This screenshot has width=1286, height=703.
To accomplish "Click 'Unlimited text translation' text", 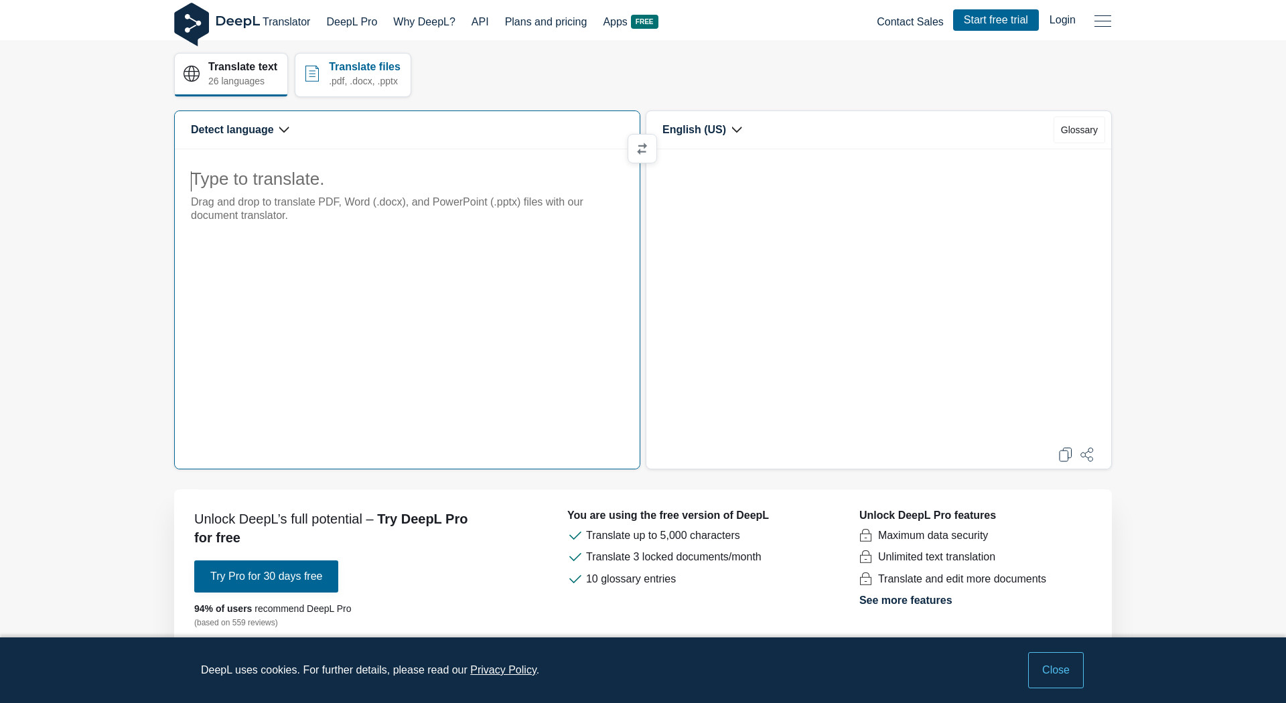I will (936, 557).
